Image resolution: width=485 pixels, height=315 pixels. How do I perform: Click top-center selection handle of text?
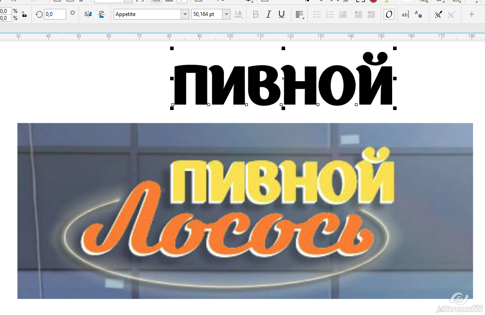(283, 48)
